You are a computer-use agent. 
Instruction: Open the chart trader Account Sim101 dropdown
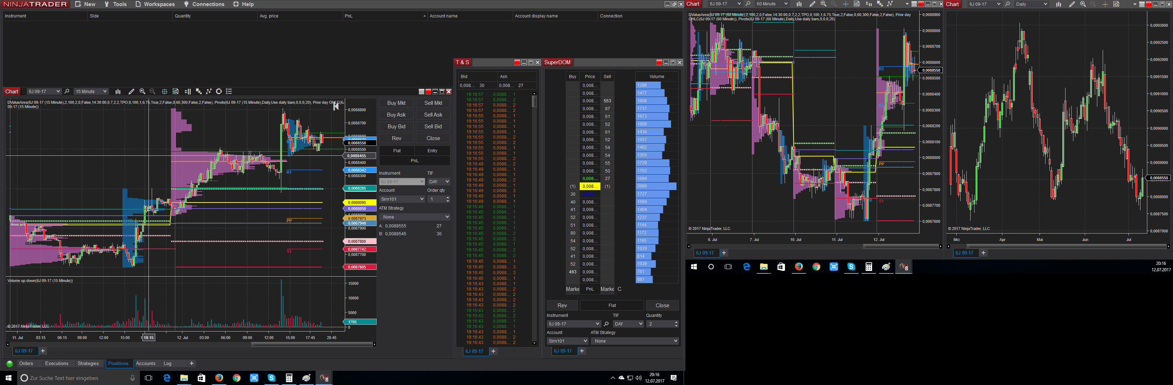coord(402,199)
